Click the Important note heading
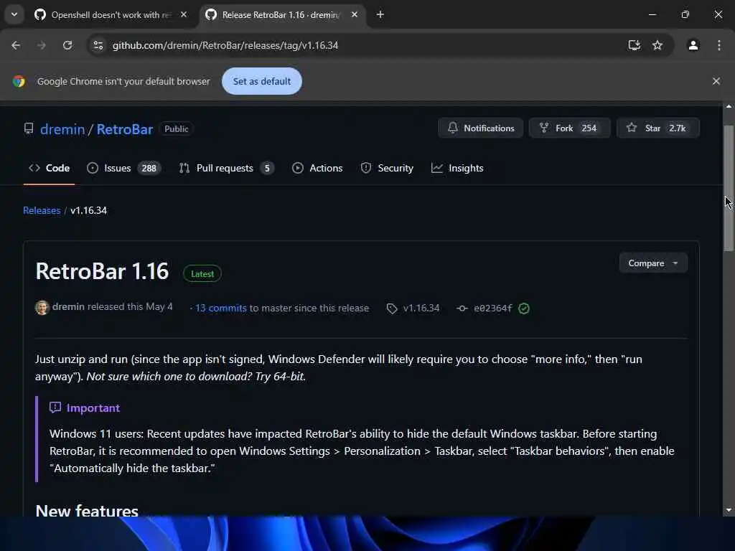Screen dimensions: 735x551 93,408
